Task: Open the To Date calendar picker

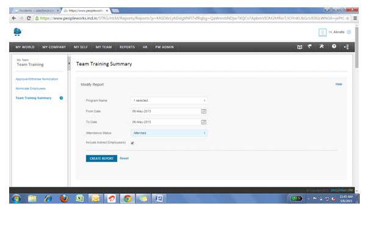Action: (204, 122)
